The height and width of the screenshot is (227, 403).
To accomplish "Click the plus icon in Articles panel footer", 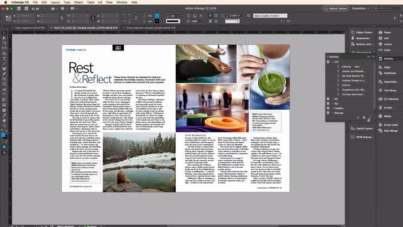I will tap(358, 118).
